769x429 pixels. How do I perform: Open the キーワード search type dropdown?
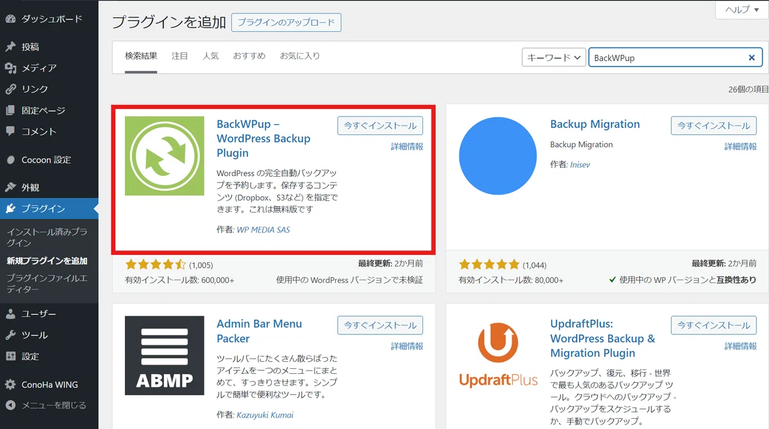pyautogui.click(x=554, y=58)
